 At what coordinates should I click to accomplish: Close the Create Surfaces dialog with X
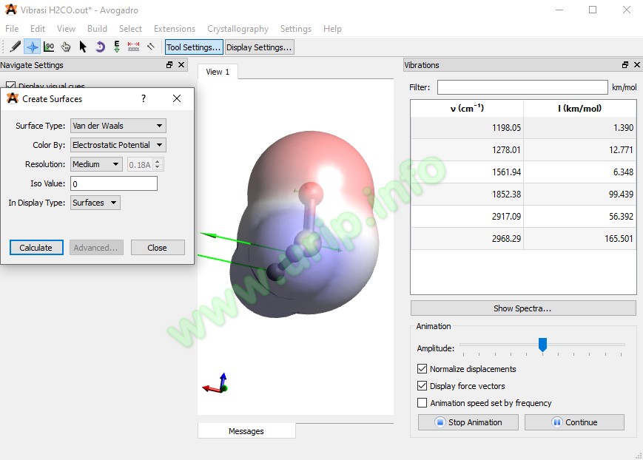click(x=177, y=98)
